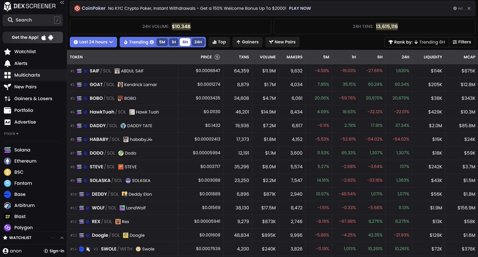Click the Ad info icon in banner

pos(455,8)
